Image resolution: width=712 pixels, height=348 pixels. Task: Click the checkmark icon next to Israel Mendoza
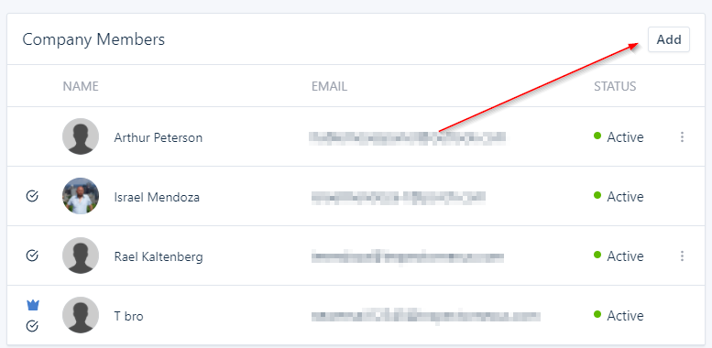pos(32,197)
